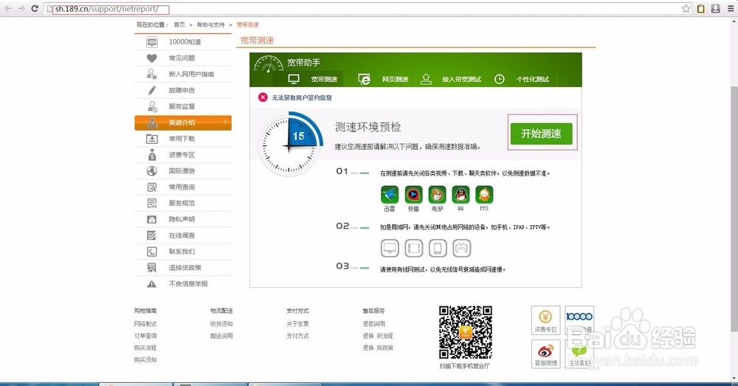The width and height of the screenshot is (738, 386).
Task: Click the 不良信息举报 warning icon
Action: pos(151,284)
